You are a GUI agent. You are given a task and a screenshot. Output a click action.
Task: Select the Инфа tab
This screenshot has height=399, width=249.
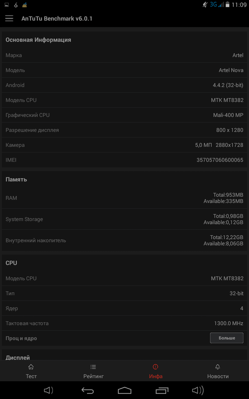click(x=156, y=371)
